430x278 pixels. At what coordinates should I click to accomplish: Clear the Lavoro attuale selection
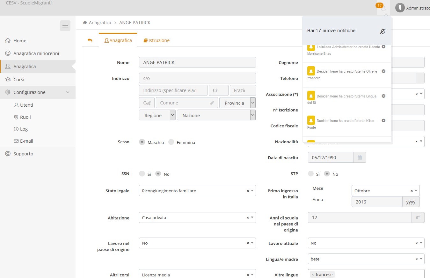[x=416, y=243]
